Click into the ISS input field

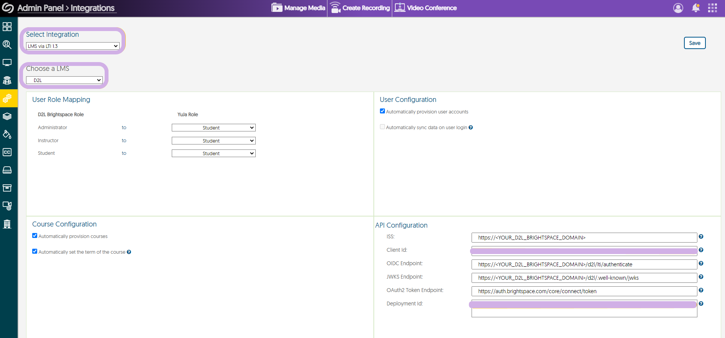point(584,238)
